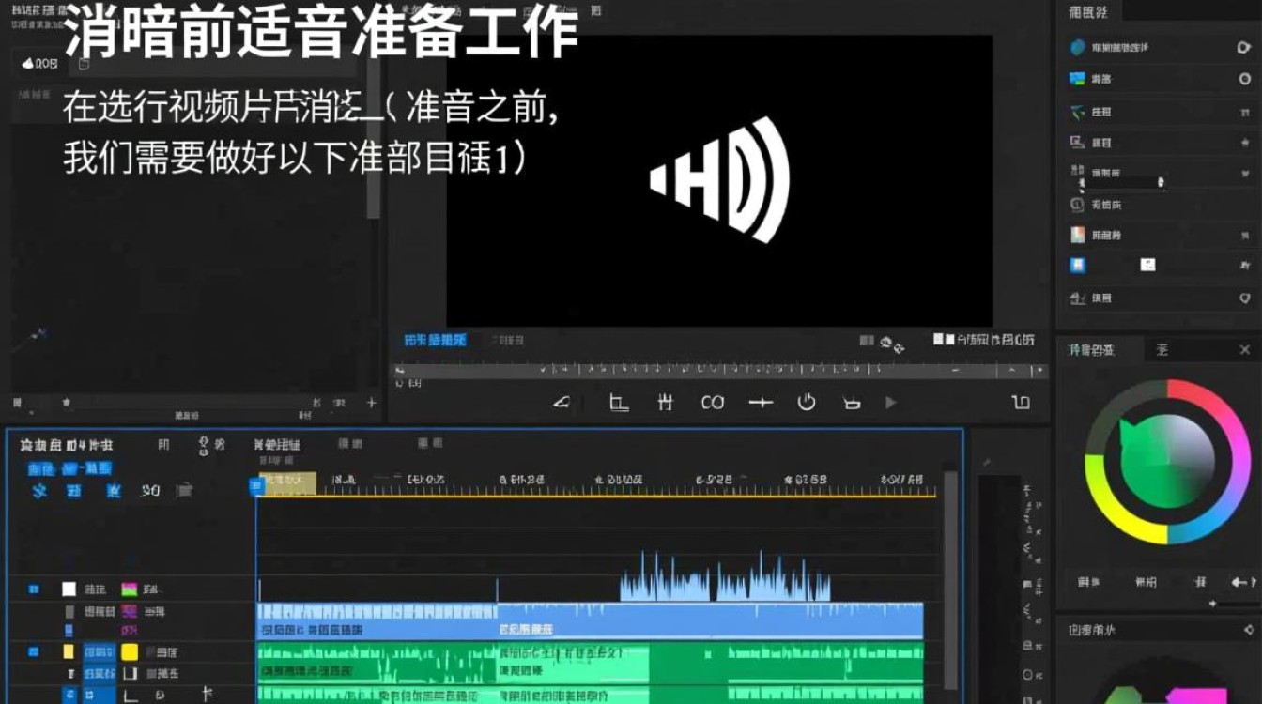
Task: Select the first blue tool icon in timeline toolbar
Action: coord(38,491)
